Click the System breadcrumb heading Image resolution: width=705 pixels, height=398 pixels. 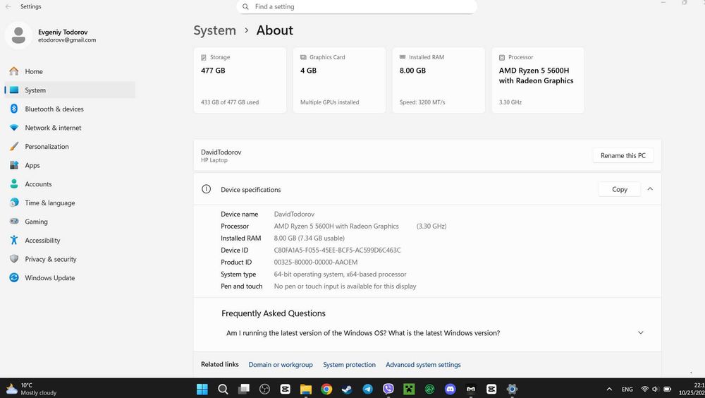point(214,30)
